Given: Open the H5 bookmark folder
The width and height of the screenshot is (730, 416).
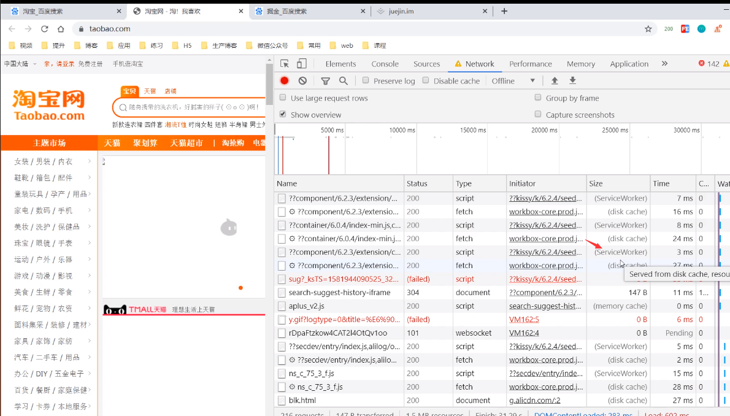Looking at the screenshot, I should click(182, 45).
